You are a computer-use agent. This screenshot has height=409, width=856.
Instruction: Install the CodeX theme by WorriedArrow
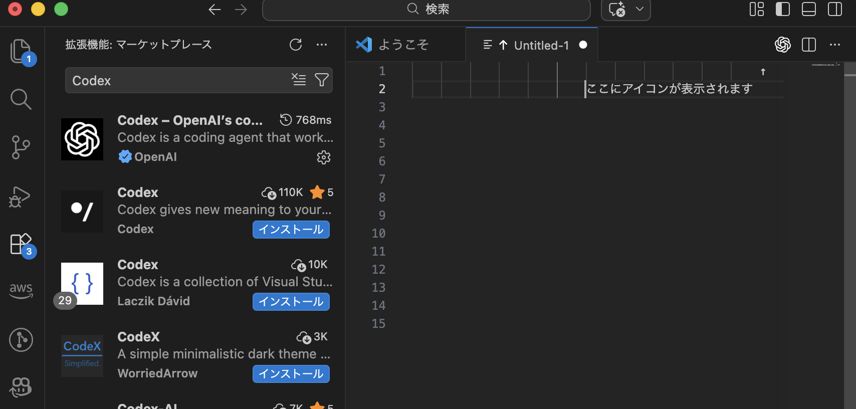[291, 374]
